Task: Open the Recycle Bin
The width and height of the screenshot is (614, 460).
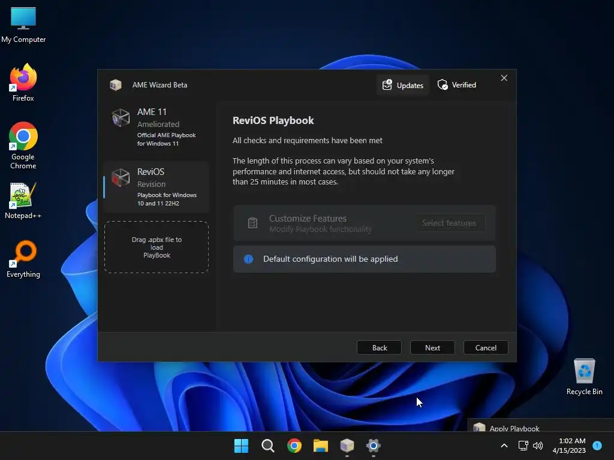Action: click(584, 376)
